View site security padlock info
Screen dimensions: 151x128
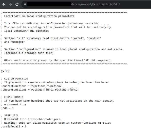(25, 4)
